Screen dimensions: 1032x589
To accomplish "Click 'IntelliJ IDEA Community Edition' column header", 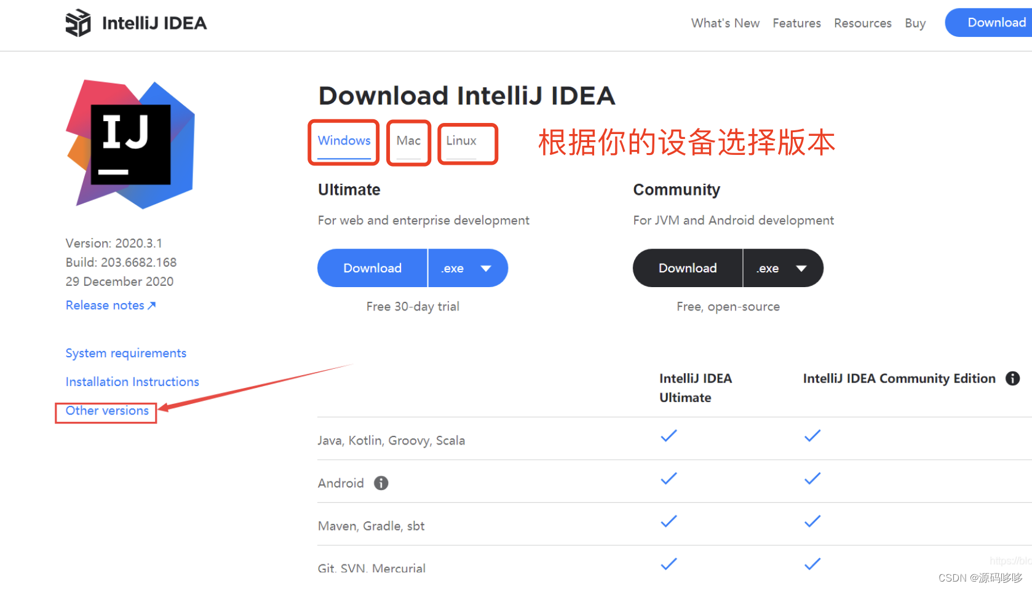I will pyautogui.click(x=899, y=379).
